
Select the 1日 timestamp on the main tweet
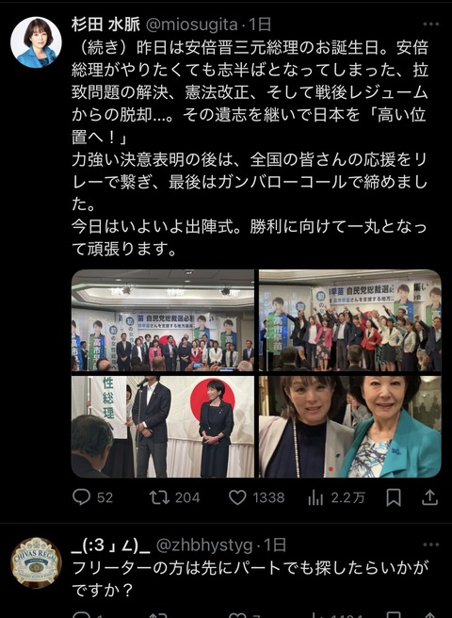point(260,25)
